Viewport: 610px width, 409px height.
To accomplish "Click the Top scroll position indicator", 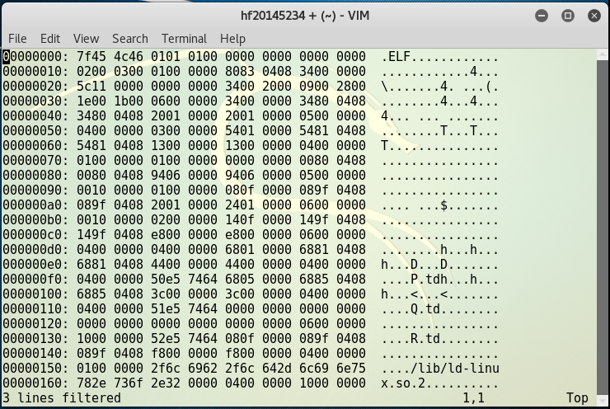I will [x=577, y=397].
